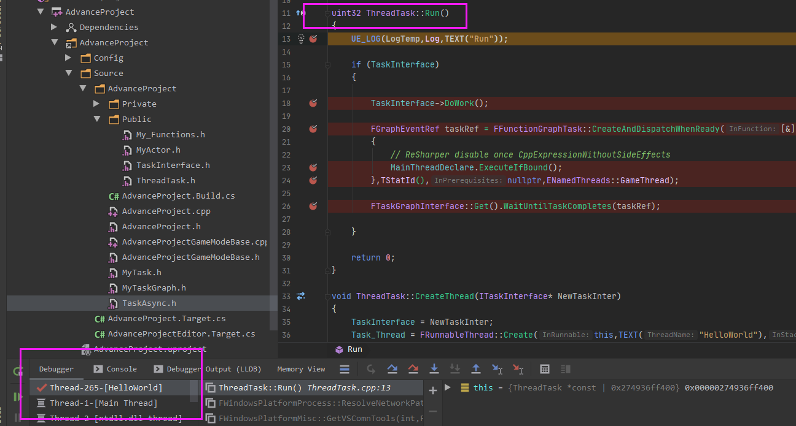Screen dimensions: 796x426
Task: Collapse the AdvanceProject folder under Source
Action: coord(82,88)
